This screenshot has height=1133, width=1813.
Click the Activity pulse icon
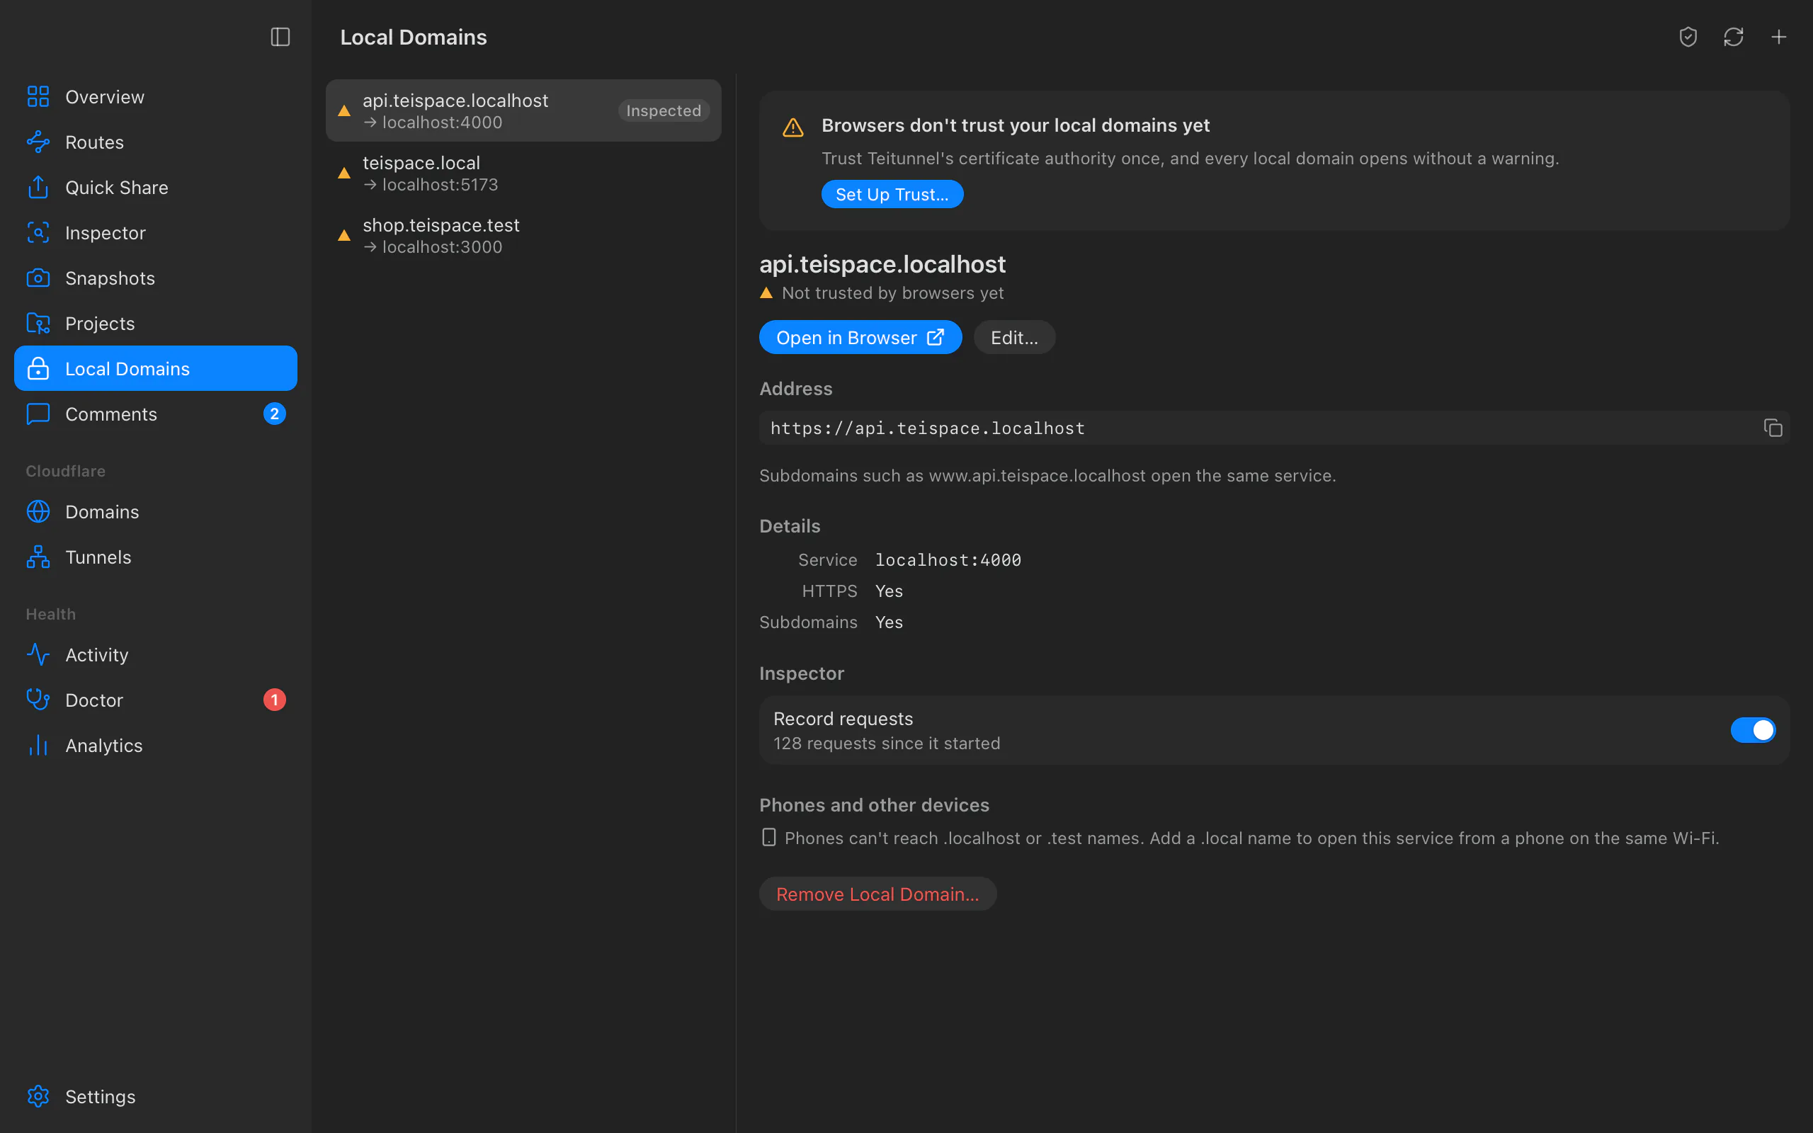38,655
